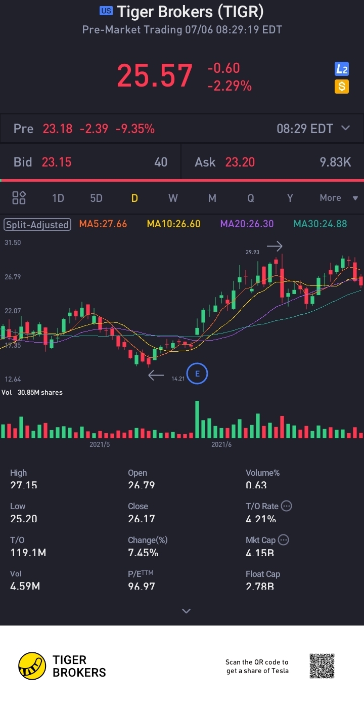Tap the High 27.15 stat
The image size is (364, 707).
coord(24,479)
